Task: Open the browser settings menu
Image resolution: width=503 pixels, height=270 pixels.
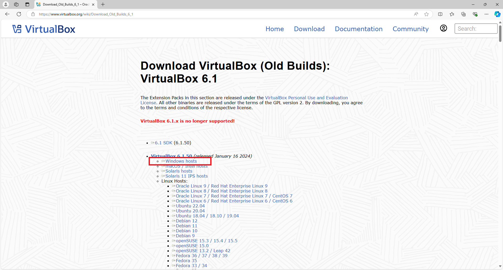Action: 486,14
